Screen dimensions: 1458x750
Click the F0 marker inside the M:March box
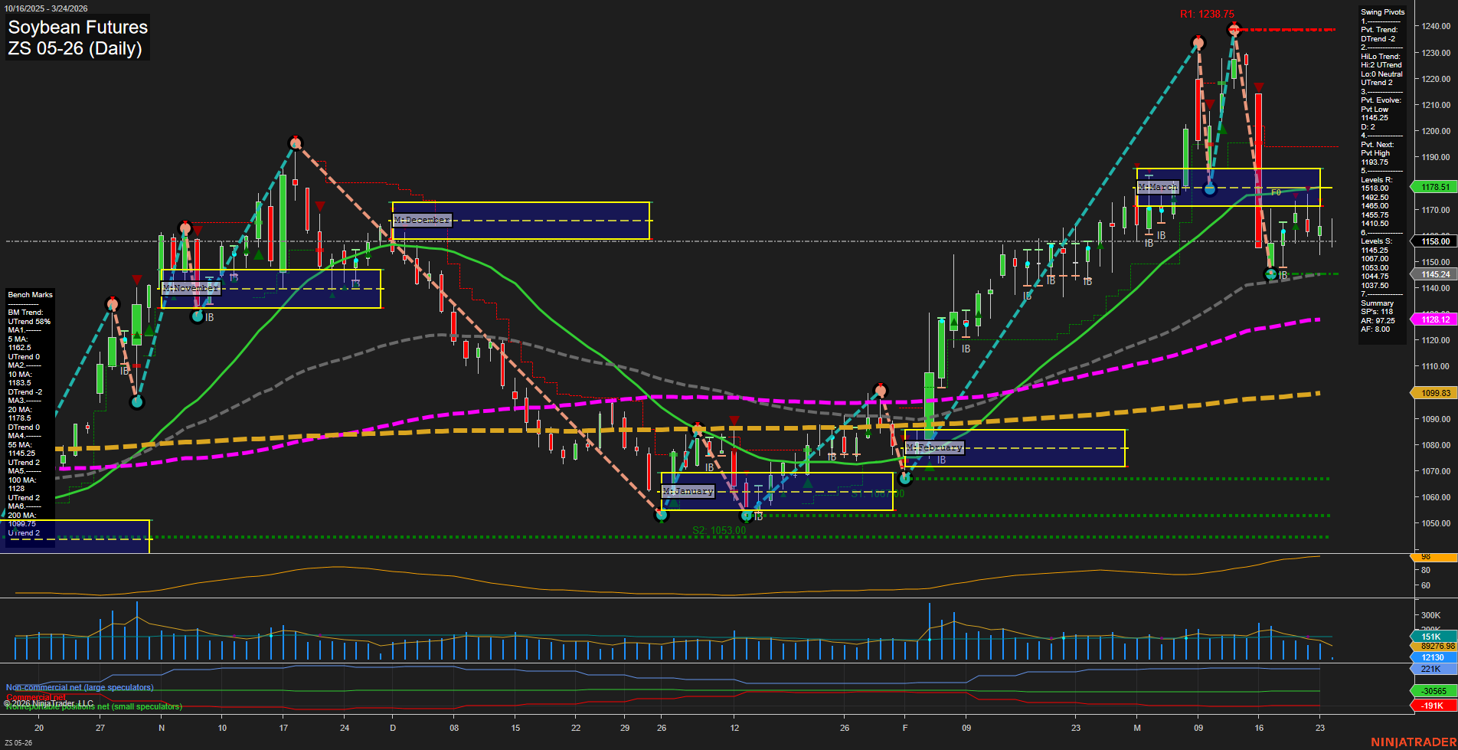coord(1274,194)
